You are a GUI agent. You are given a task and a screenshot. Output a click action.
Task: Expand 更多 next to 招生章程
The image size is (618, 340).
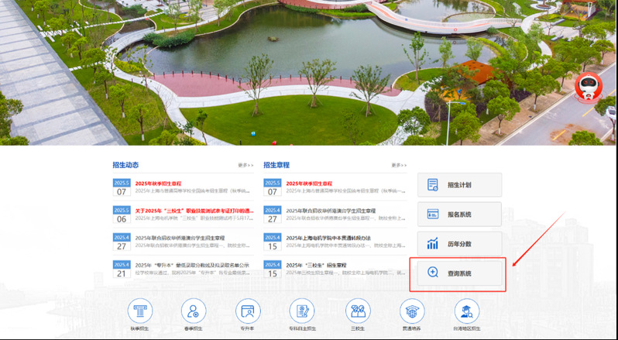[x=398, y=165]
